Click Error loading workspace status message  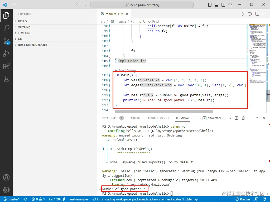[x=145, y=199]
